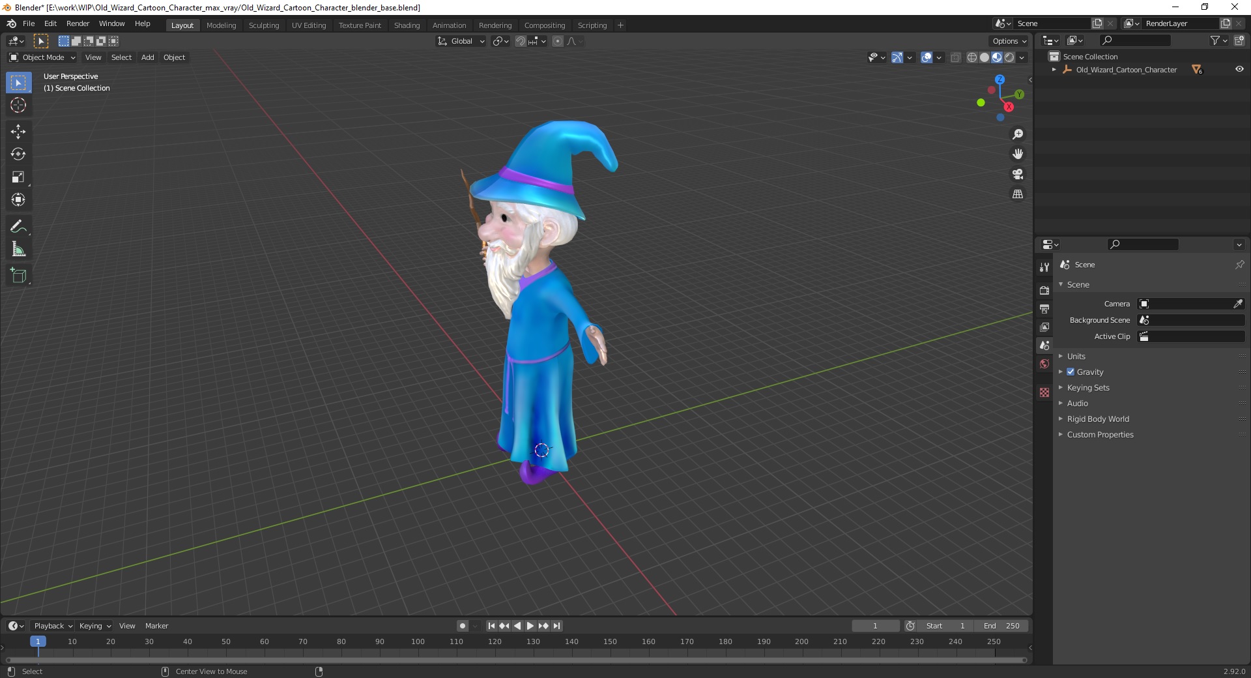Screen dimensions: 1251x678
Task: Switch to rendered shading mode
Action: 1009,57
